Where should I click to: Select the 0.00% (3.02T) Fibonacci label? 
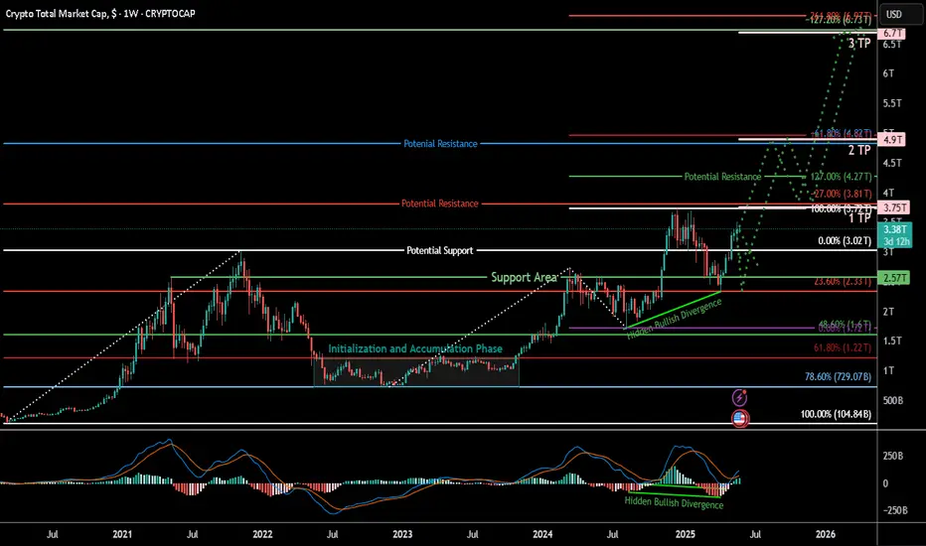(x=845, y=240)
